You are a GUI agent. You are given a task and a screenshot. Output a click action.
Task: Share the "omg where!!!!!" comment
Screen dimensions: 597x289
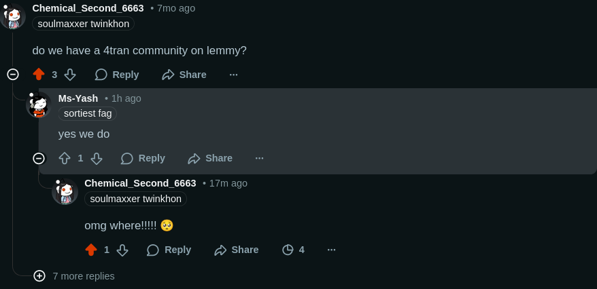tap(236, 250)
